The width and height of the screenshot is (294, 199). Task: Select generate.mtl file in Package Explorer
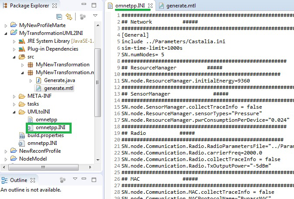click(59, 88)
